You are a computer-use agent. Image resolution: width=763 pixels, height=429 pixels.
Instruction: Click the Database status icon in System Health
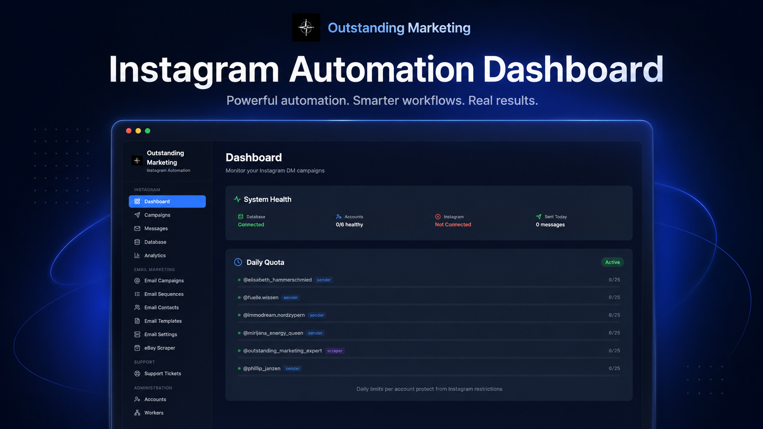pos(240,217)
